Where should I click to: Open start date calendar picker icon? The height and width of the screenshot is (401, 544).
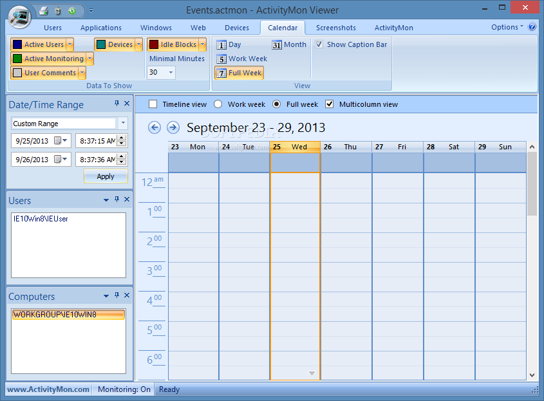(61, 140)
